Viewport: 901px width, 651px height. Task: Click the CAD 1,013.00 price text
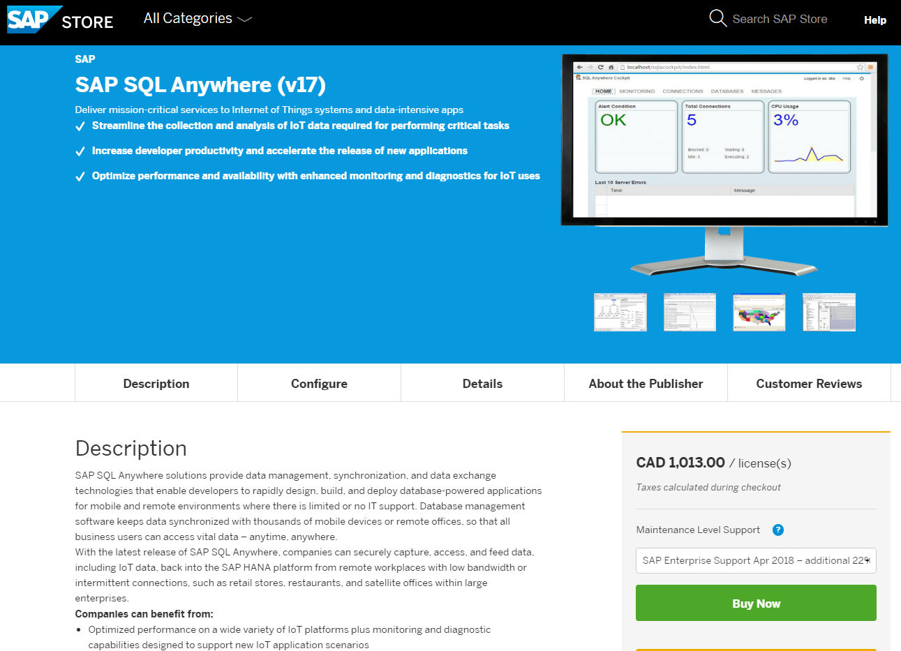(x=680, y=463)
